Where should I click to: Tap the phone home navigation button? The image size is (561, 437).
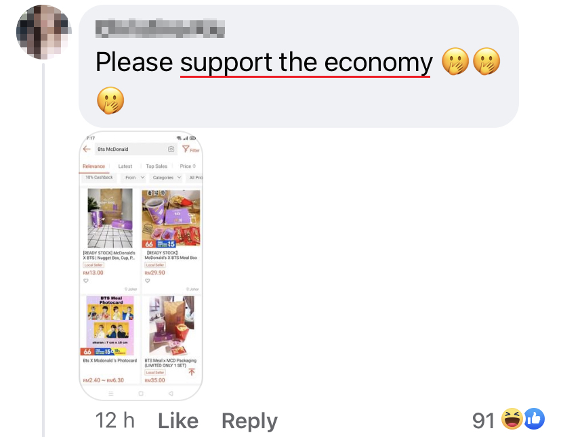pyautogui.click(x=141, y=394)
